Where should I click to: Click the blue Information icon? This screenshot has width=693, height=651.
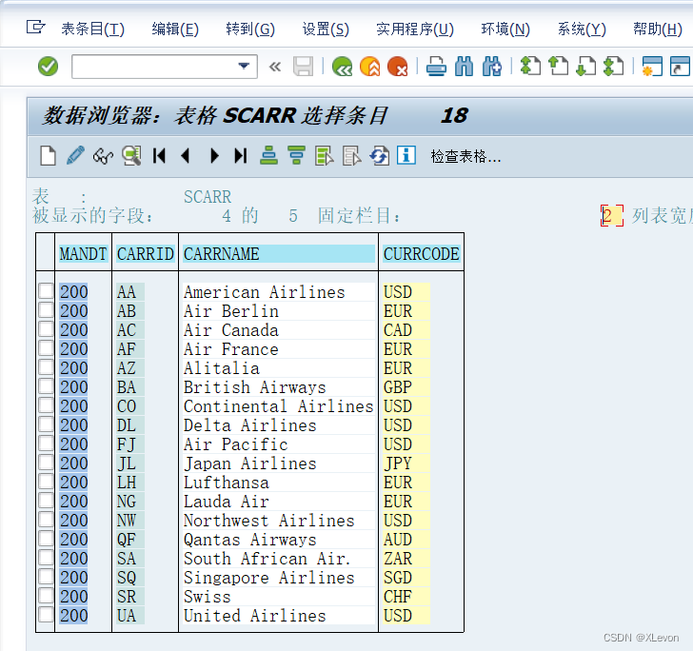point(406,155)
